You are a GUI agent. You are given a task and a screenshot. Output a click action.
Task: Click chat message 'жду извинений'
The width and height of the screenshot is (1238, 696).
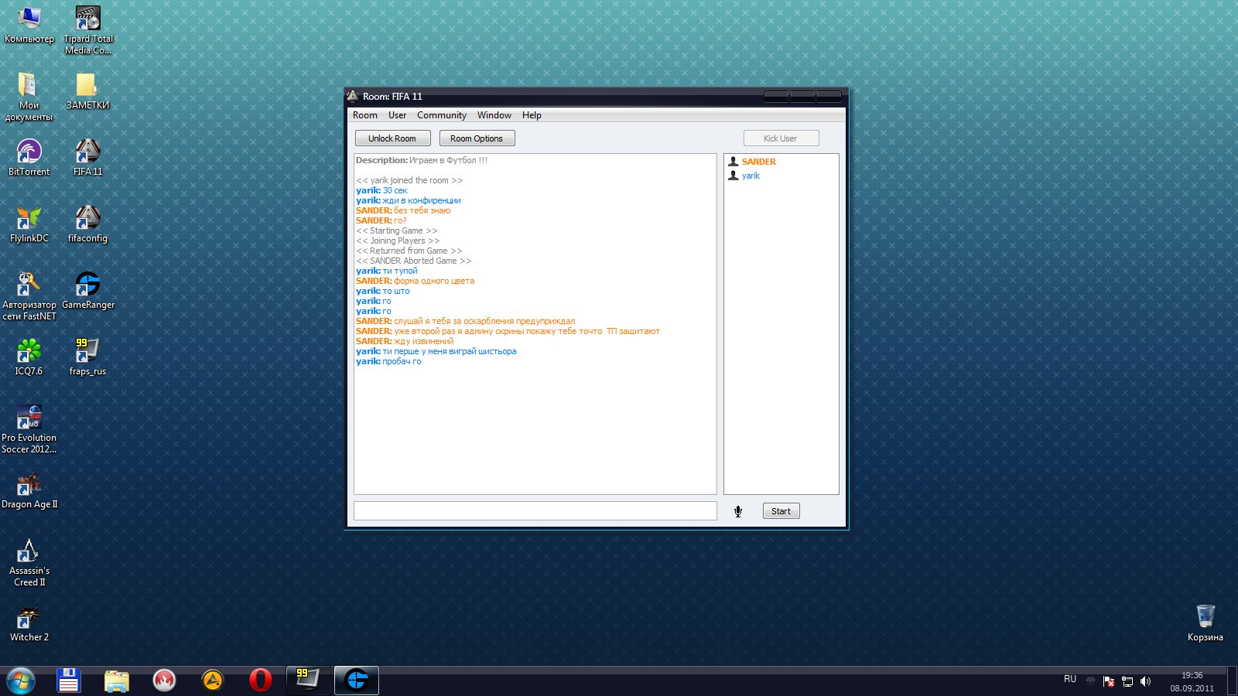coord(424,341)
